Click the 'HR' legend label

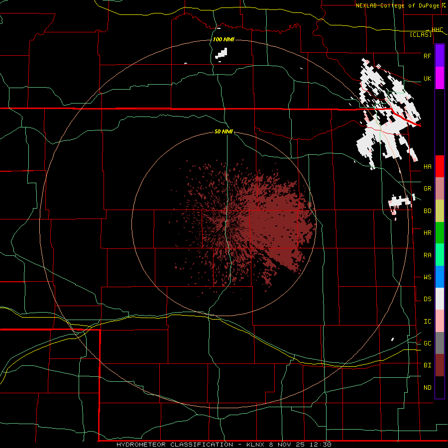click(x=427, y=233)
